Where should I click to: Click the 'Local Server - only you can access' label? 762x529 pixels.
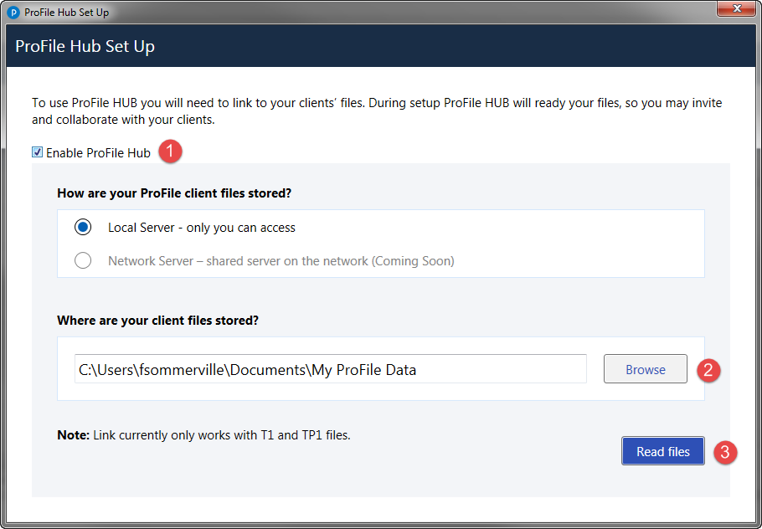pyautogui.click(x=202, y=228)
